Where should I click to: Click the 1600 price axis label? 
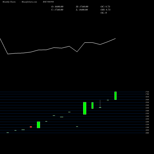pos(147,99)
